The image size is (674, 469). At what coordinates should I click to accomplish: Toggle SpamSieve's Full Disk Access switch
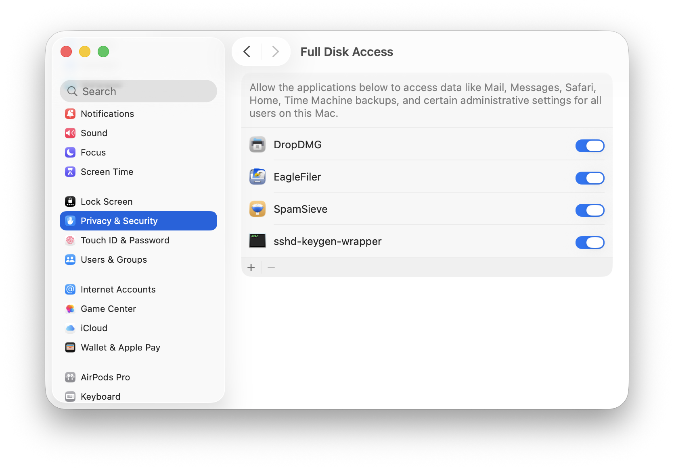(x=590, y=210)
